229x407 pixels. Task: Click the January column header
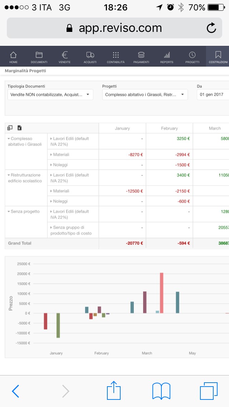[x=122, y=128]
